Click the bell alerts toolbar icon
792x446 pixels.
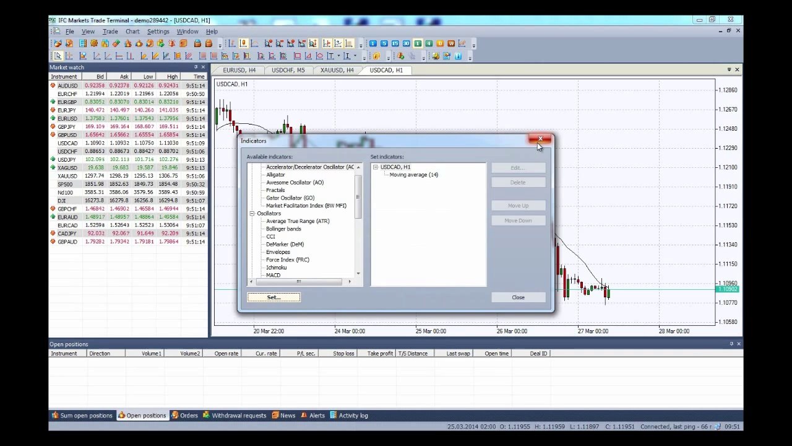(x=171, y=43)
